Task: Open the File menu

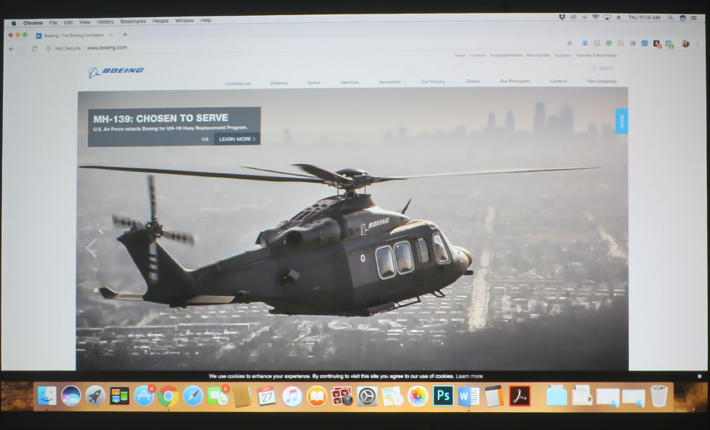Action: tap(53, 23)
